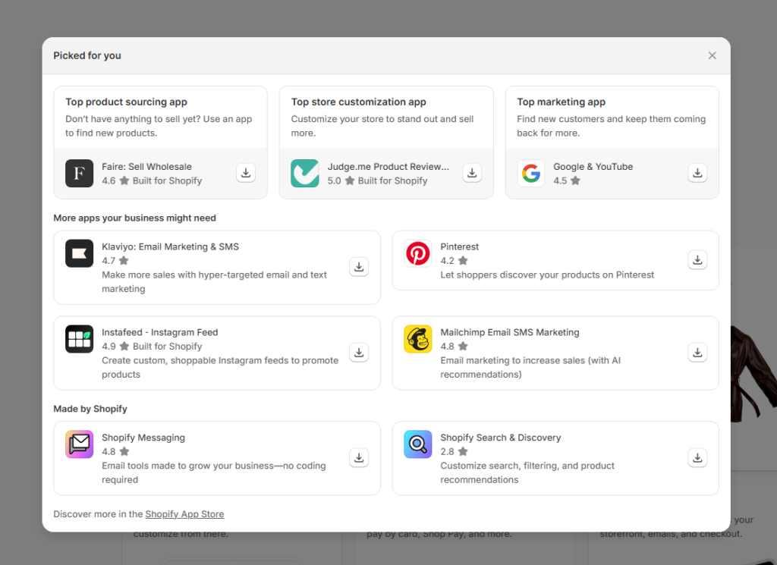Open Mailchimp Email SMS Marketing title
Viewport: 777px width, 565px height.
(509, 332)
